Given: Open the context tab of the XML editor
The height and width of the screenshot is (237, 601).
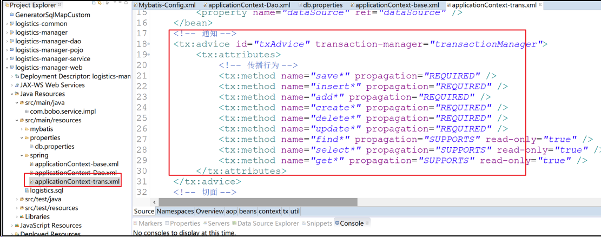Looking at the screenshot, I should coord(269,212).
